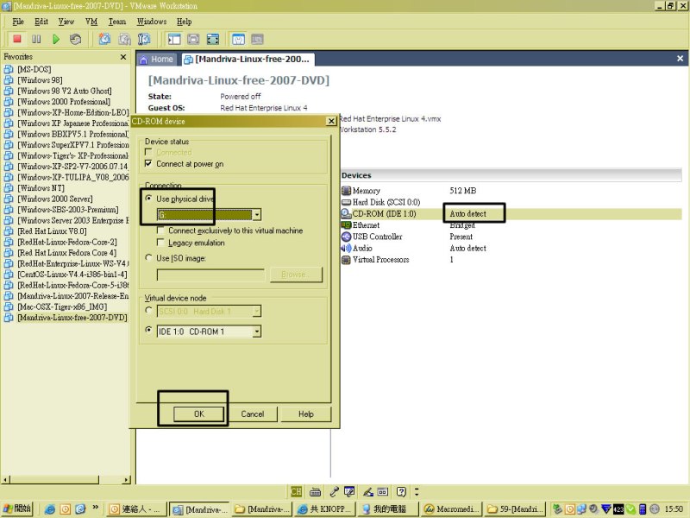Click Help in the CD-ROM device dialog
The width and height of the screenshot is (690, 518).
click(x=306, y=414)
